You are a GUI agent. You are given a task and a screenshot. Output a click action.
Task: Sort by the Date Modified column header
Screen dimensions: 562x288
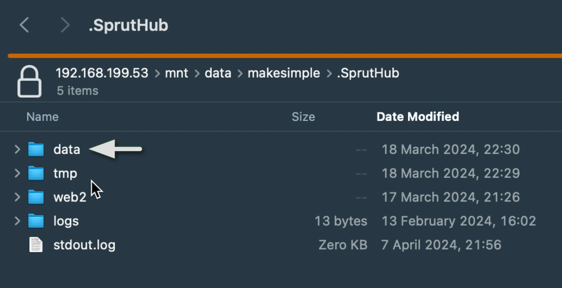(x=417, y=117)
